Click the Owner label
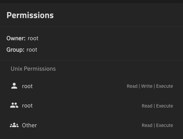Image resolution: width=183 pixels, height=139 pixels. pos(16,38)
